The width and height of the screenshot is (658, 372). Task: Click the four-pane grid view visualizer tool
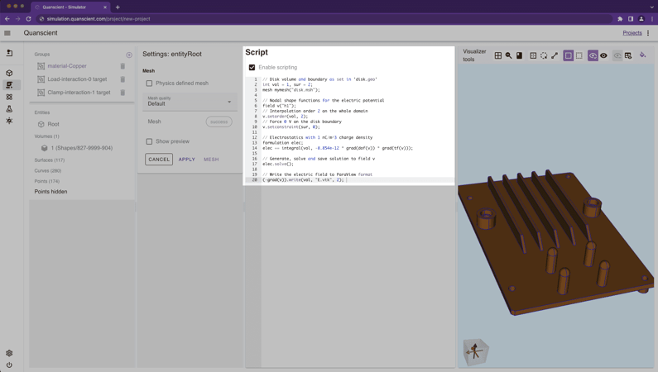[x=497, y=55]
